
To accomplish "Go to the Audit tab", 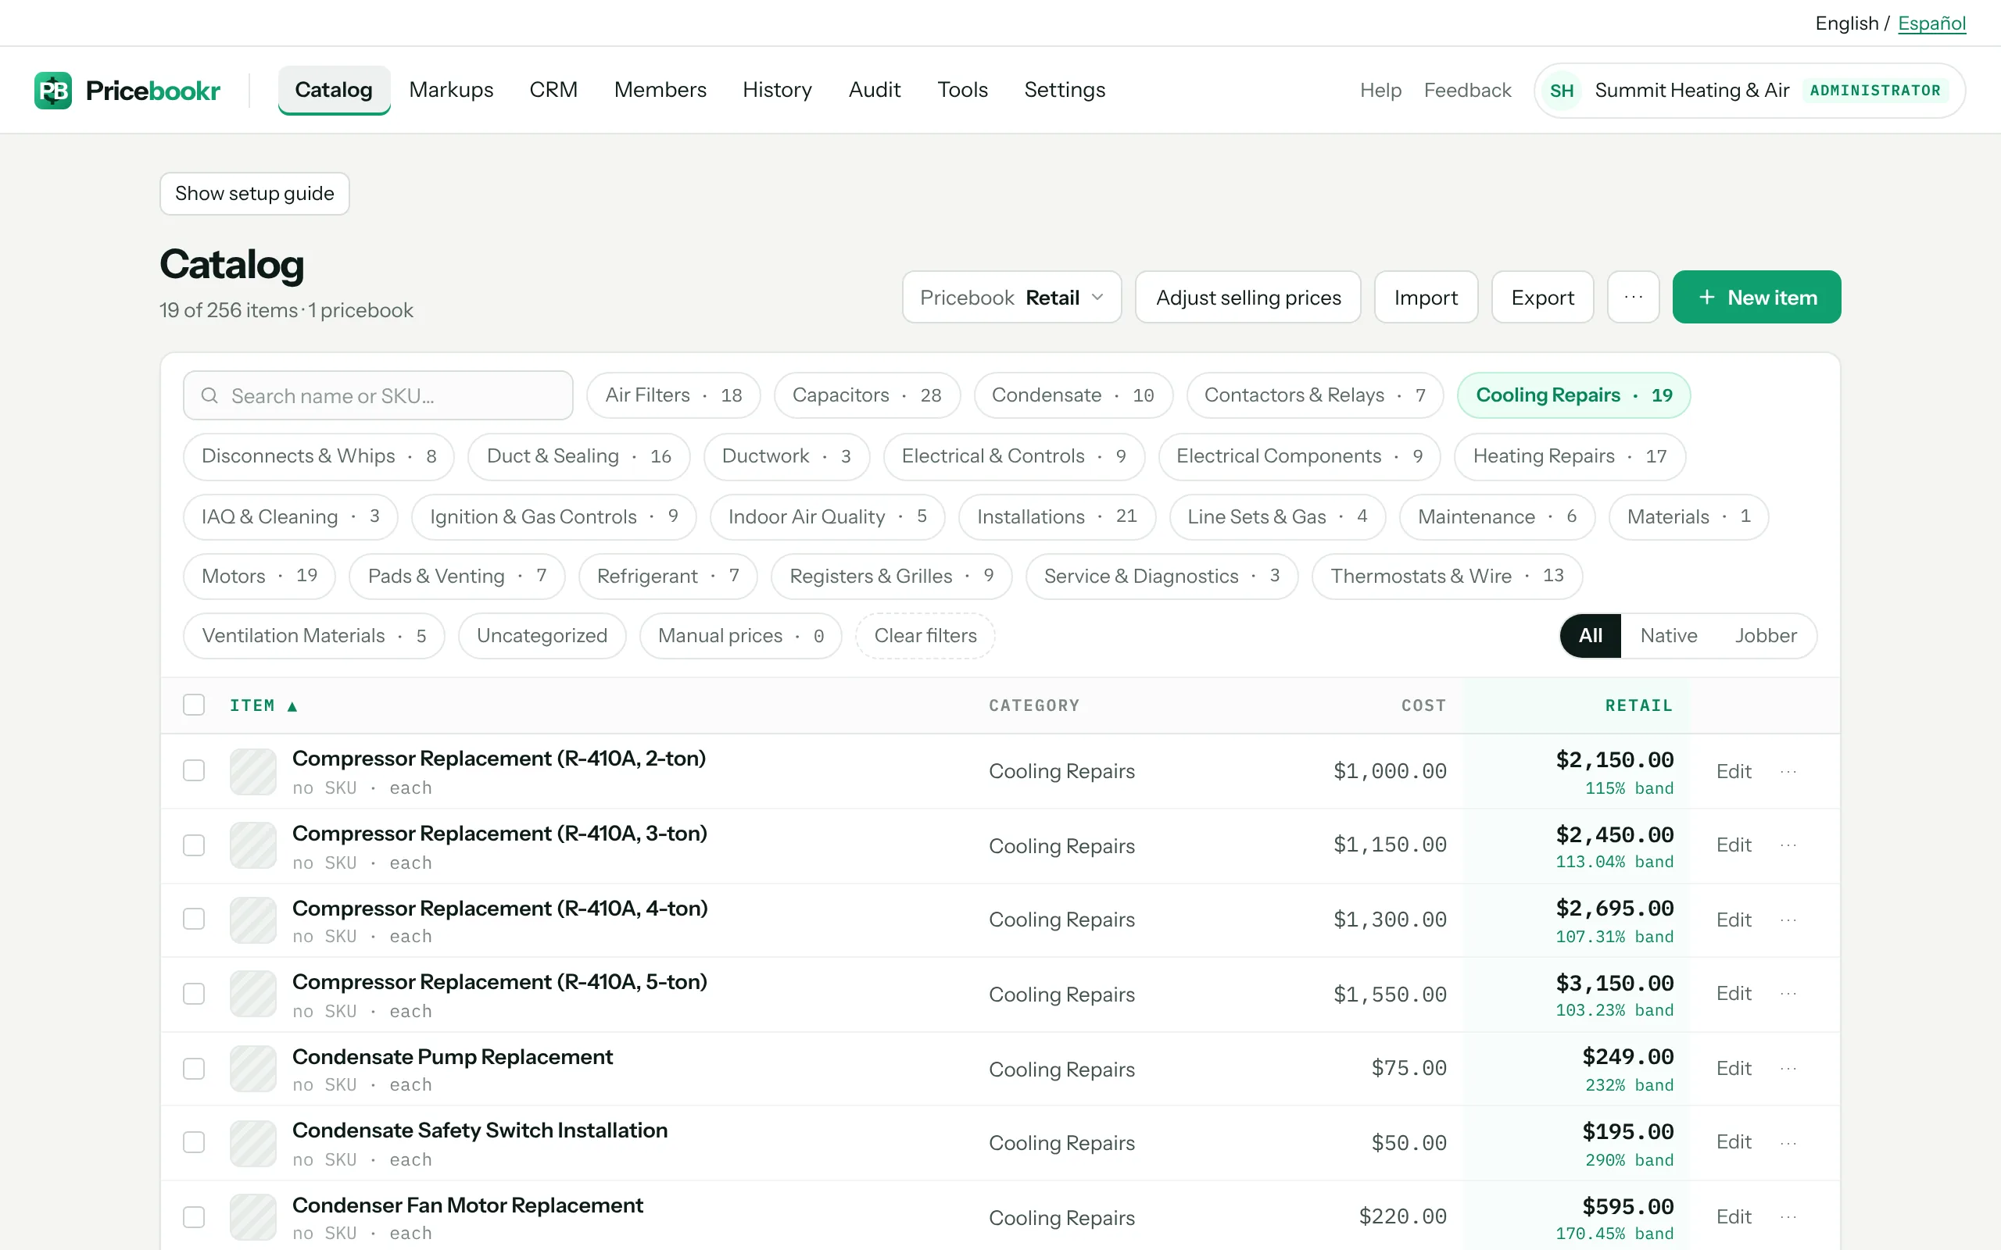I will tap(874, 89).
